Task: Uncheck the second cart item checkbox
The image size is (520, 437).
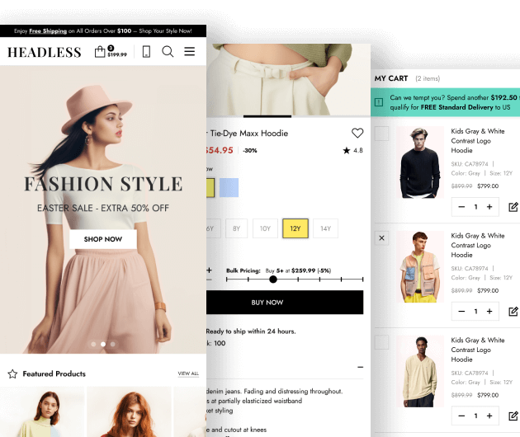Action: pos(381,237)
